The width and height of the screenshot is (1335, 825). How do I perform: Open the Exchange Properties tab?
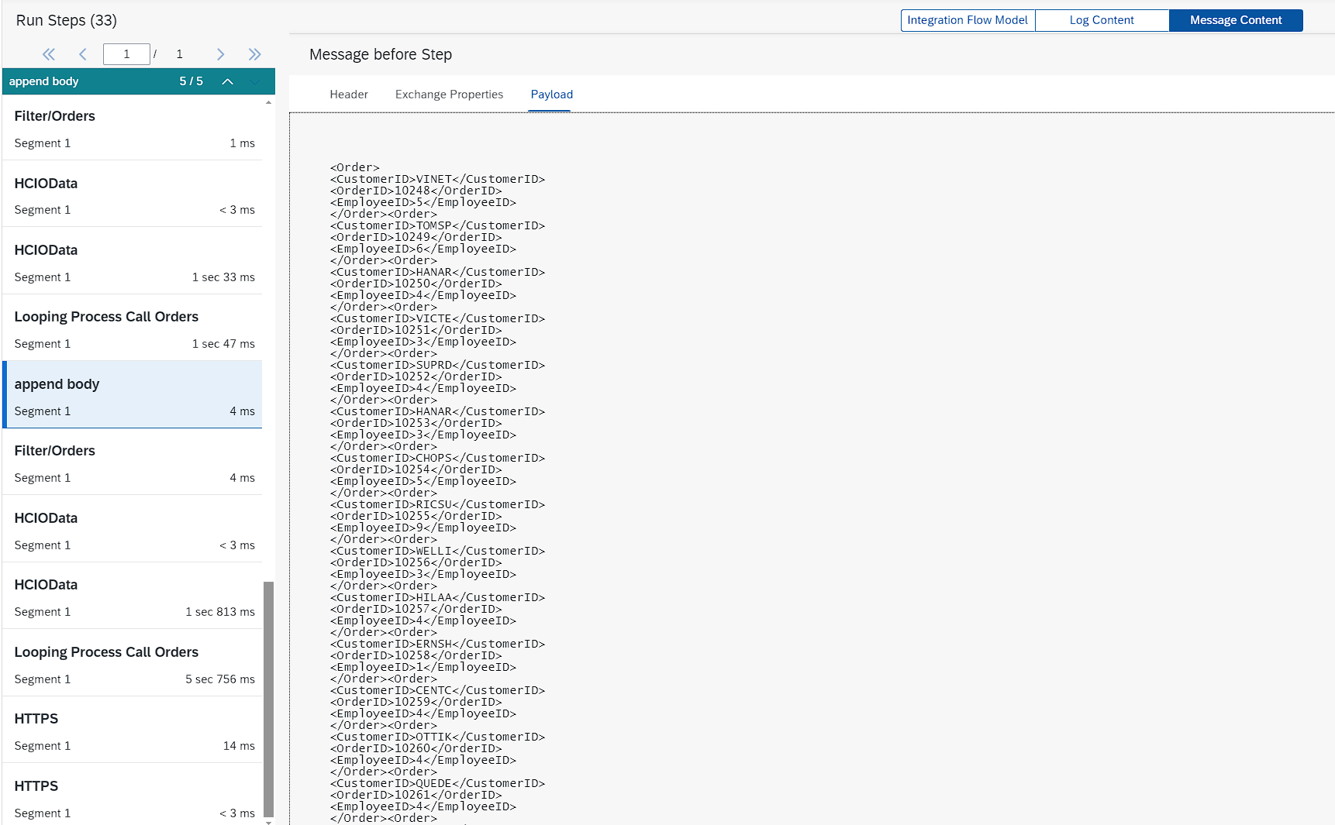449,94
